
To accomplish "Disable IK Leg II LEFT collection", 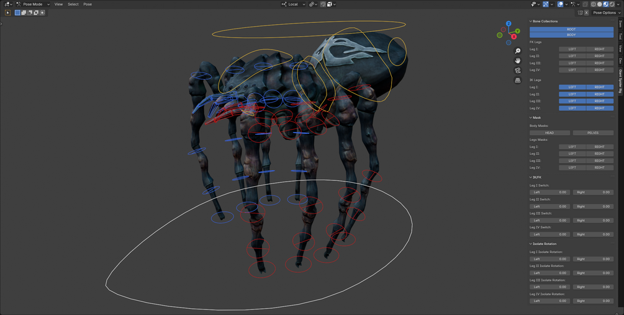I will (572, 94).
